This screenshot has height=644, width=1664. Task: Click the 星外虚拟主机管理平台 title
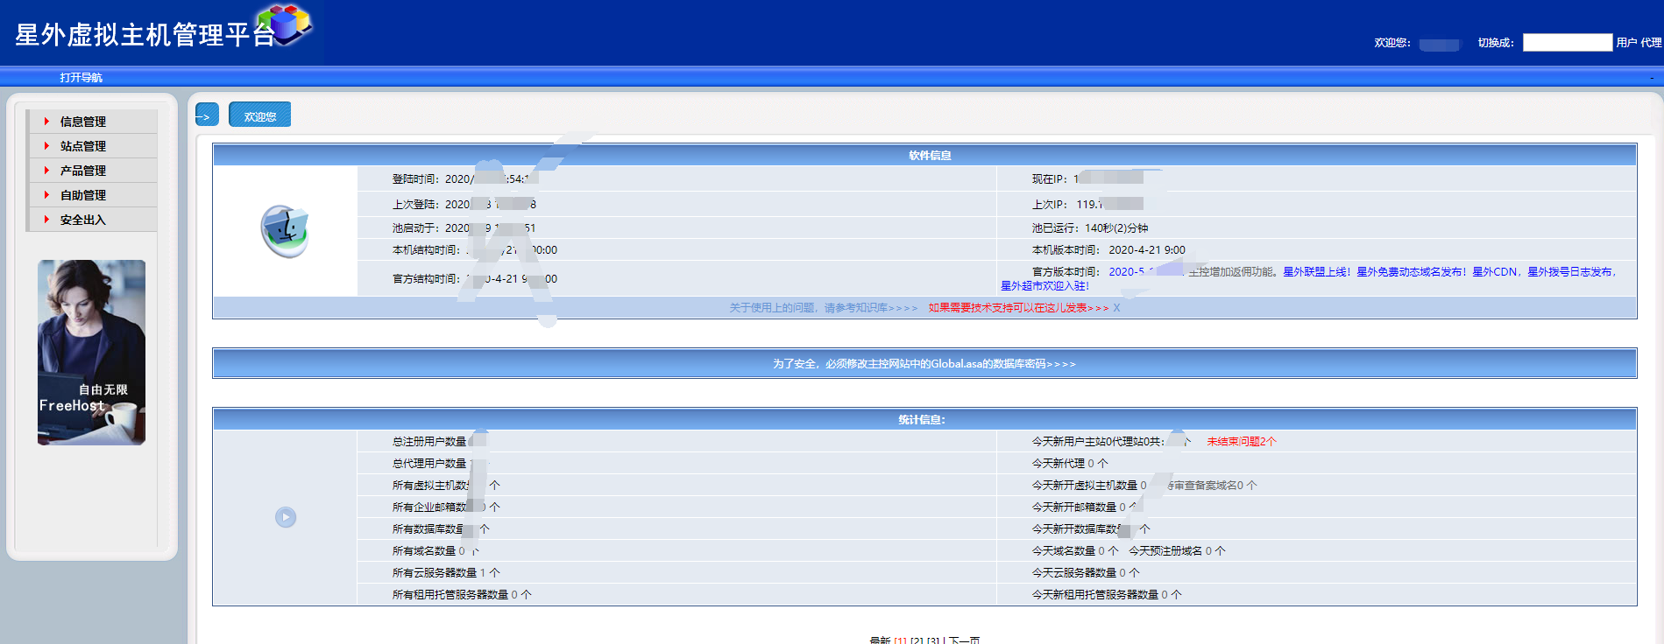coord(145,35)
